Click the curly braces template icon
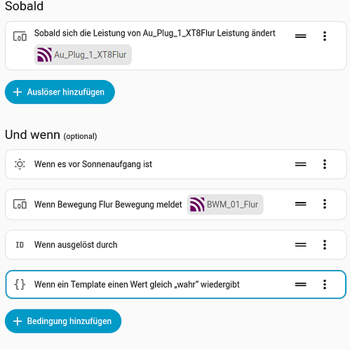The image size is (350, 350). point(20,284)
